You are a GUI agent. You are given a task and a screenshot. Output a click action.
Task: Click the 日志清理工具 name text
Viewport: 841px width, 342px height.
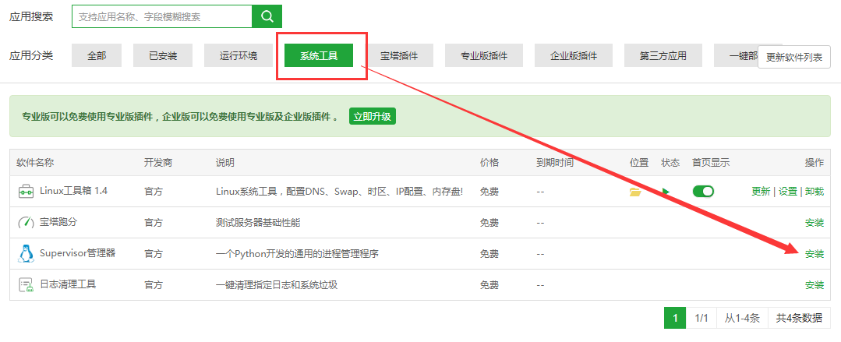click(x=68, y=284)
